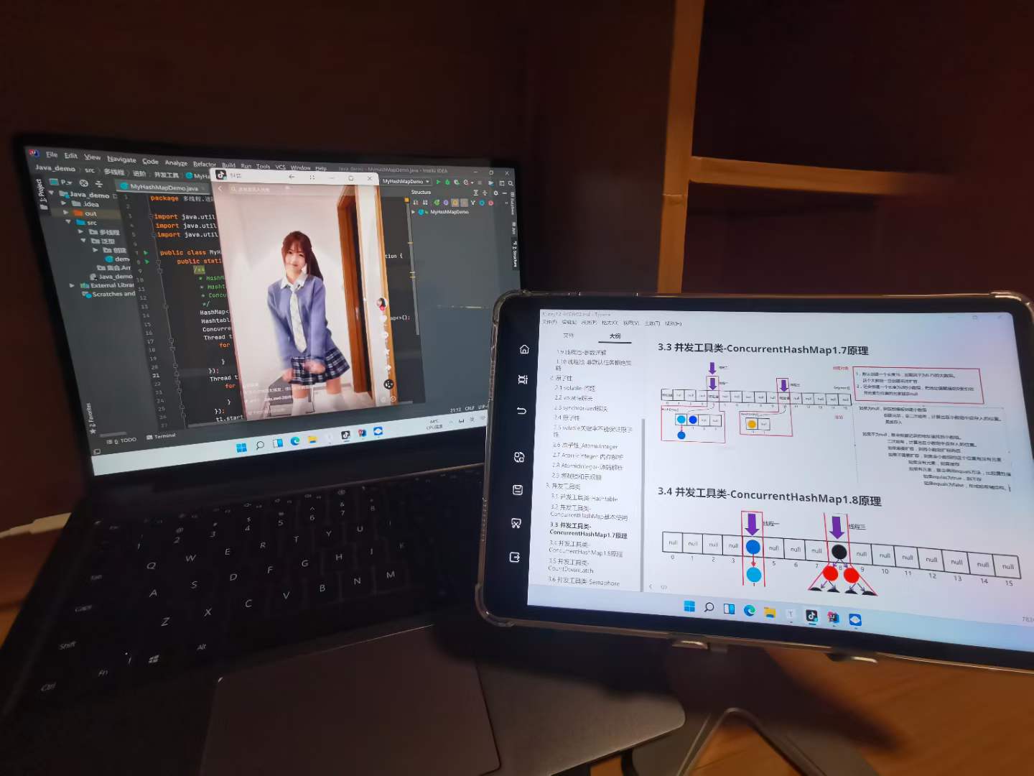Viewport: 1034px width, 776px height.
Task: Click laptop taskbar Windows Start button
Action: click(241, 448)
